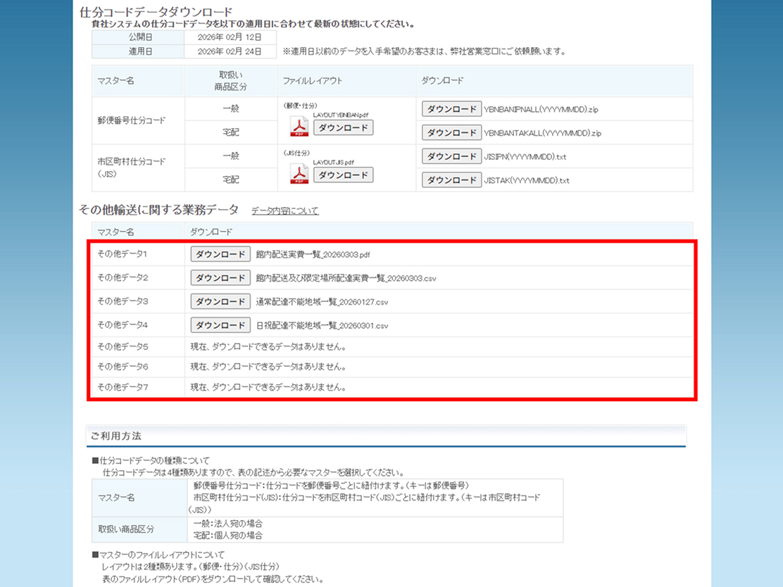Image resolution: width=783 pixels, height=587 pixels.
Task: Click the 宅配 cell in 市区町村仕分コード row
Action: (x=231, y=179)
